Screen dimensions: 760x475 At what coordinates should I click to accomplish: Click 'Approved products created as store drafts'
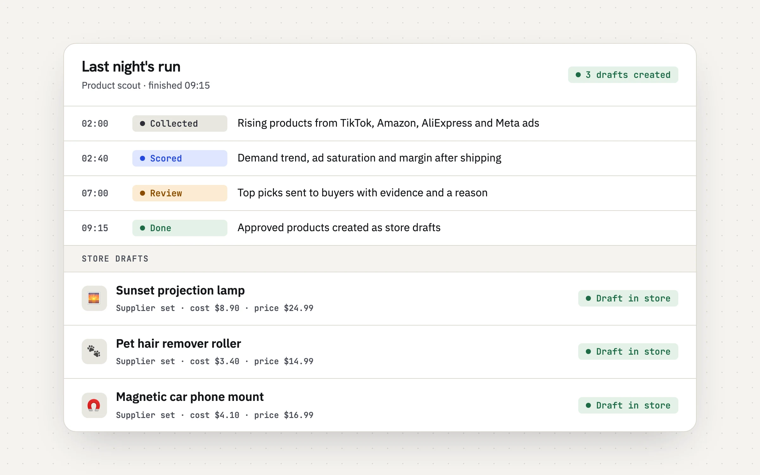pos(339,228)
